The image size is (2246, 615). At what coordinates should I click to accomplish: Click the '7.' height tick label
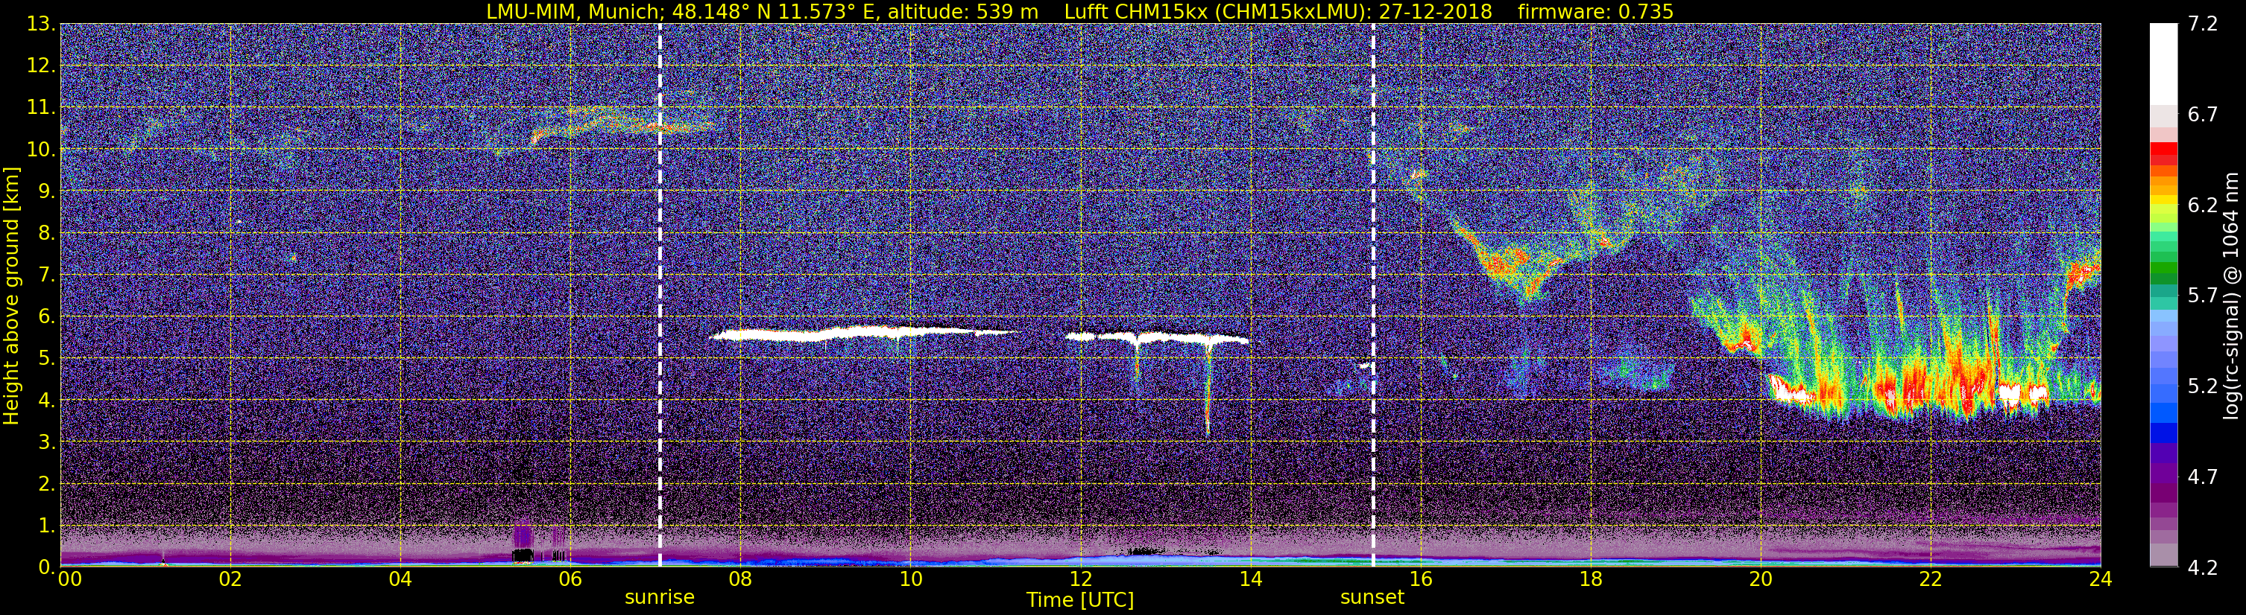click(46, 275)
